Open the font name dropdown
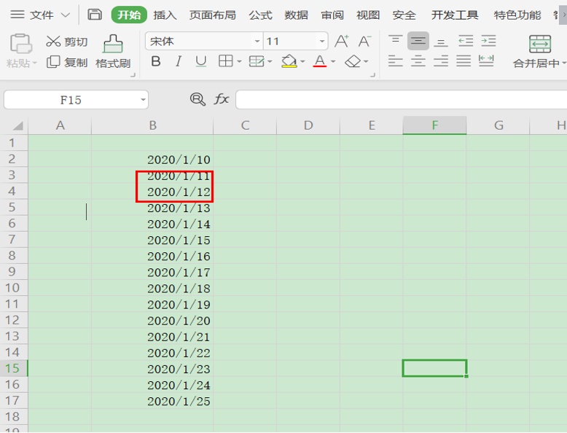The height and width of the screenshot is (433, 567). [257, 42]
